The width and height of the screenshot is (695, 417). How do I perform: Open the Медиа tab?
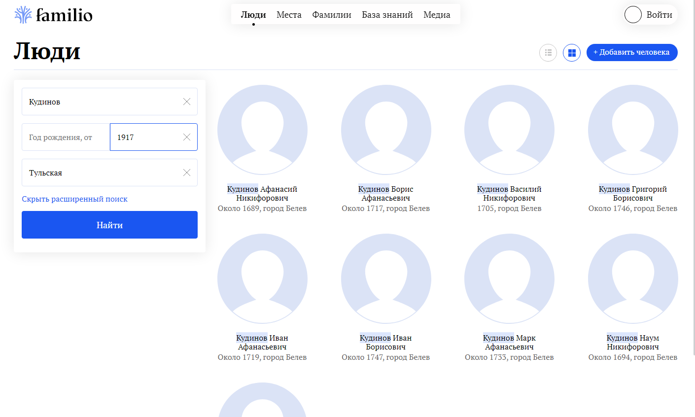[x=437, y=15]
